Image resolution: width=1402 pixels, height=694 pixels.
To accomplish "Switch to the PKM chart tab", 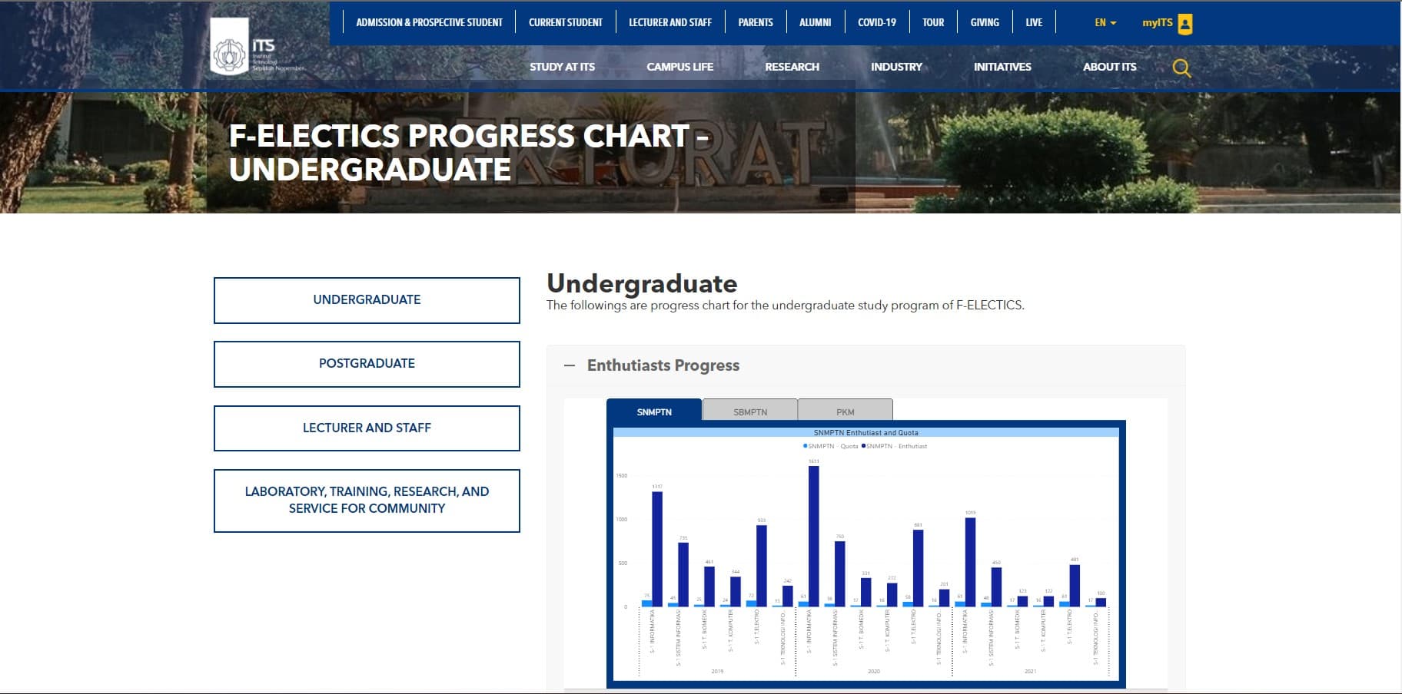I will pos(846,411).
